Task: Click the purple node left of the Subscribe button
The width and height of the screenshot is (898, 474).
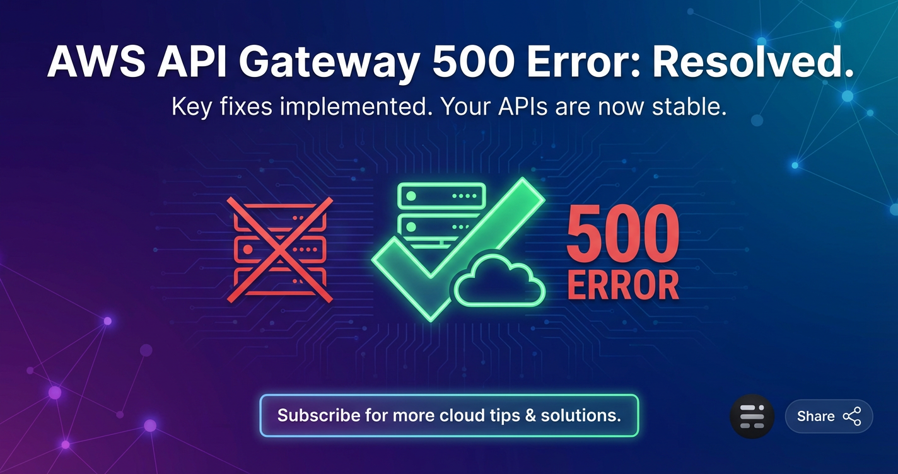Action: tap(150, 425)
